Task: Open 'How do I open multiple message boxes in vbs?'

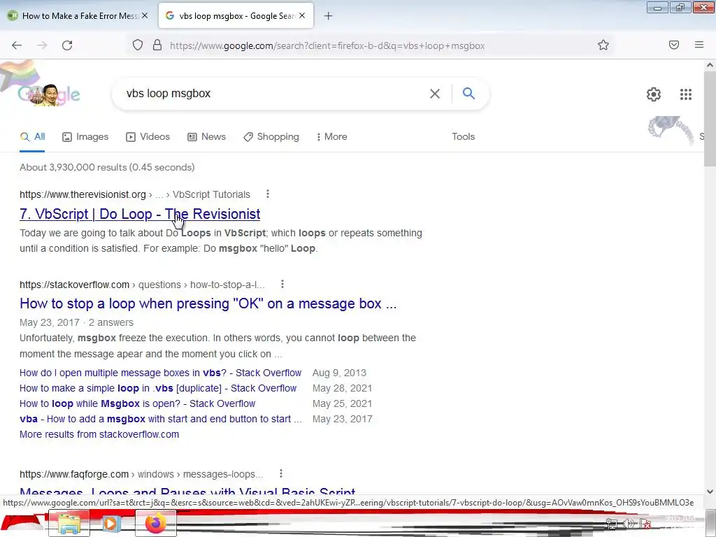Action: [x=160, y=373]
